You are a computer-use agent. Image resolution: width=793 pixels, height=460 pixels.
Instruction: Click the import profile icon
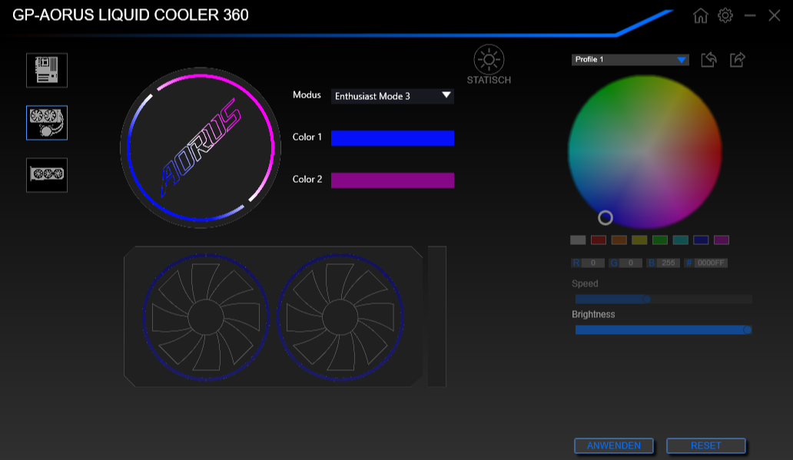[708, 60]
